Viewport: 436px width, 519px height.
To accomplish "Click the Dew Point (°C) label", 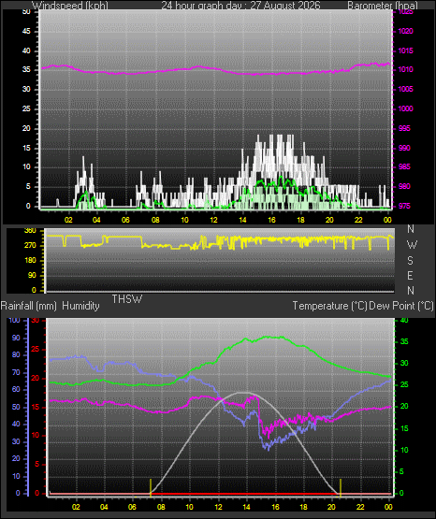I will click(401, 306).
